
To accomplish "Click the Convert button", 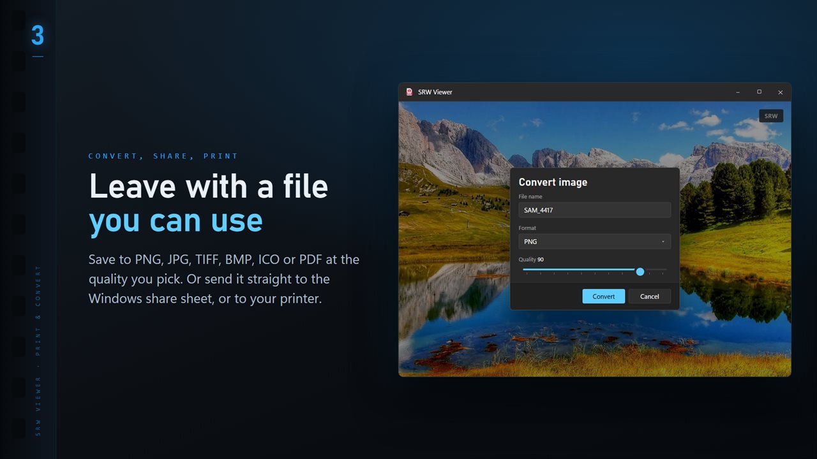I will click(603, 296).
